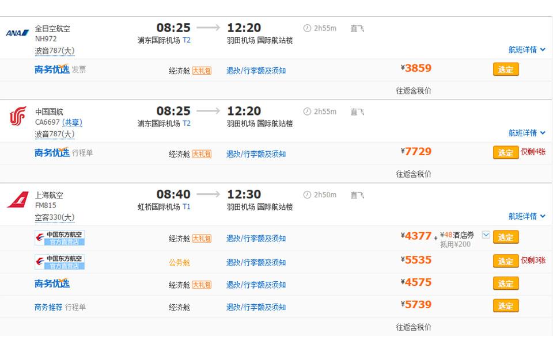Open 退改/行李额及须知 for ¥4575 fare

click(x=256, y=285)
